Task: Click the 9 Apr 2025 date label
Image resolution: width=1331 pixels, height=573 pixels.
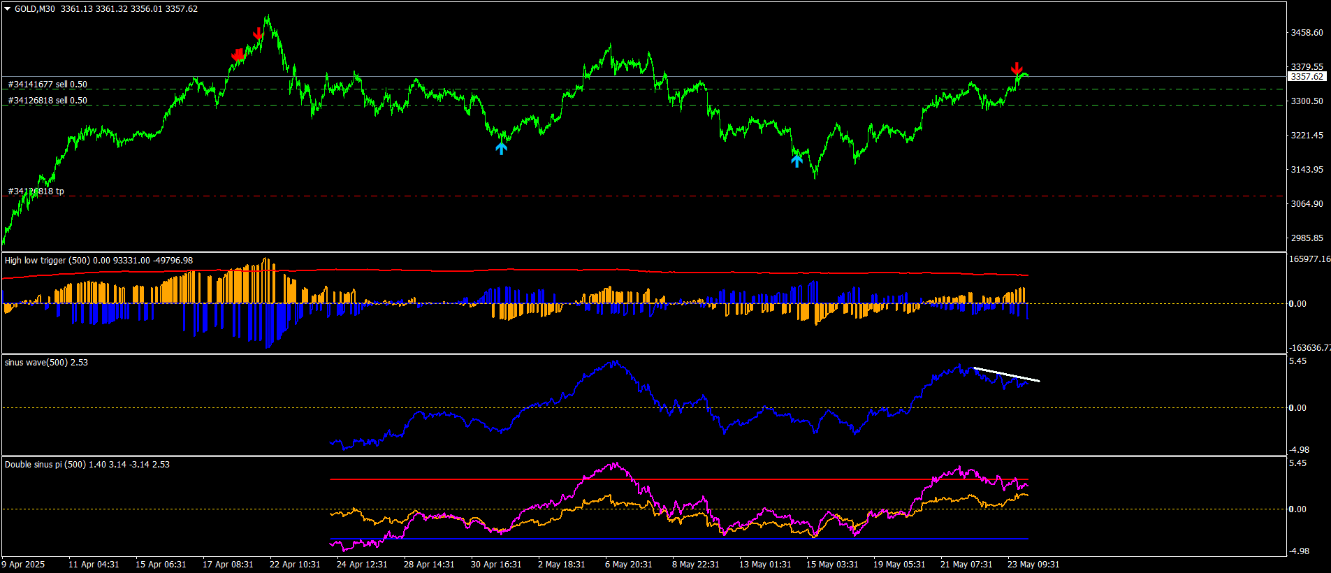Action: tap(23, 565)
